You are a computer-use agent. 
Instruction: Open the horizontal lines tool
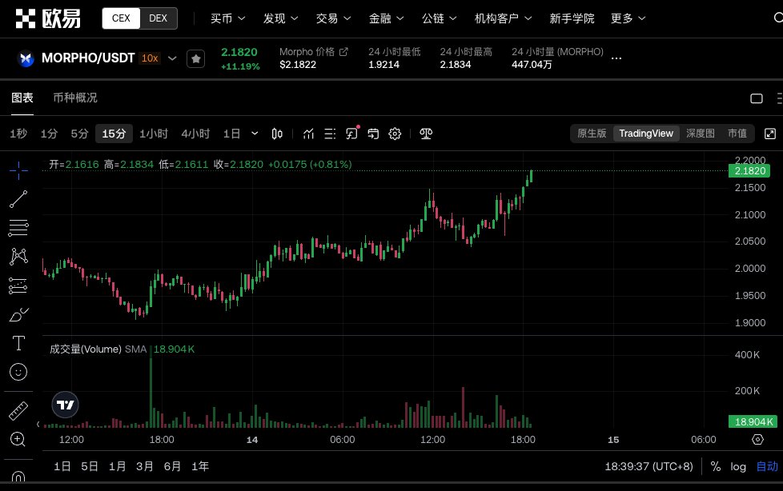coord(18,228)
